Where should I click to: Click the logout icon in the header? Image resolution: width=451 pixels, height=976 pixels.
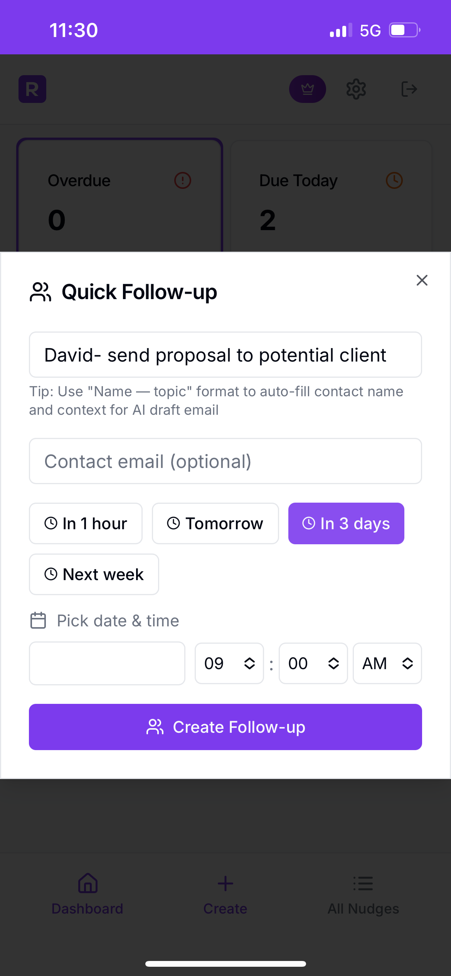tap(409, 89)
